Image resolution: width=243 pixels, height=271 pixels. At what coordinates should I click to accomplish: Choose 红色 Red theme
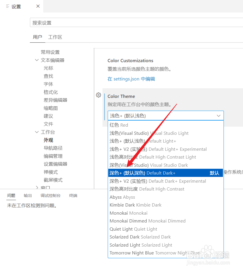click(165, 125)
